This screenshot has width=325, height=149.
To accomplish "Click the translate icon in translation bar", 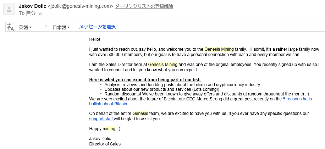I will [11, 27].
